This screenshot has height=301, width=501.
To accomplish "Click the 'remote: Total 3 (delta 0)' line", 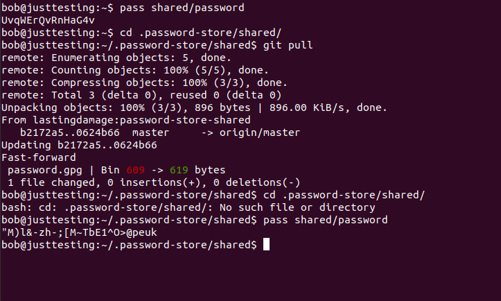I will (x=141, y=95).
